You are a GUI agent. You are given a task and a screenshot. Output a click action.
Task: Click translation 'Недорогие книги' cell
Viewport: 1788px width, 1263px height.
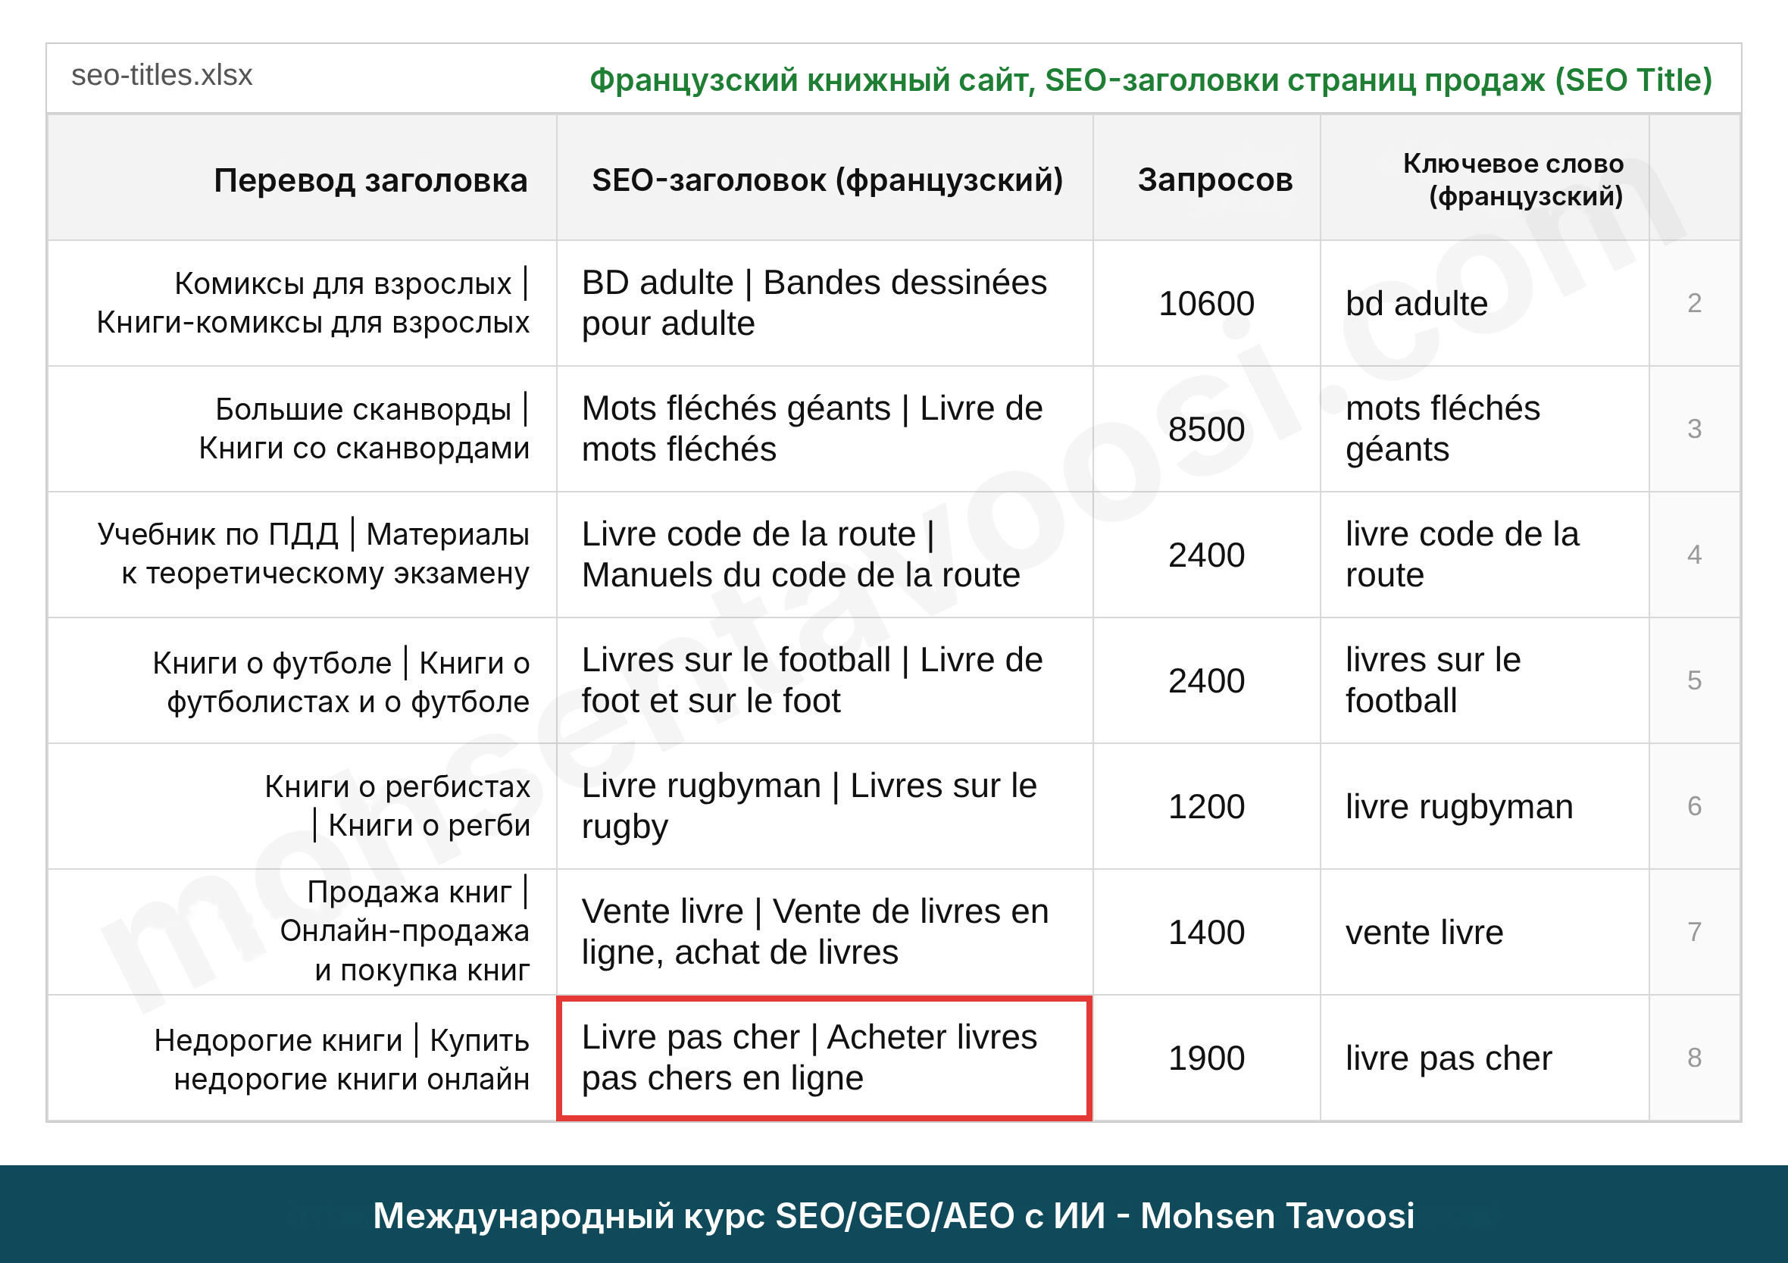point(302,1058)
